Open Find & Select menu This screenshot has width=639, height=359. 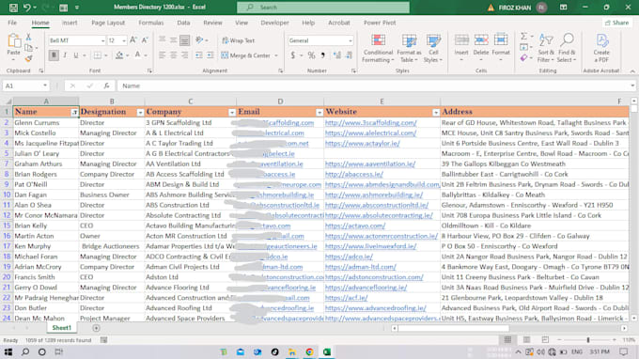[x=567, y=48]
